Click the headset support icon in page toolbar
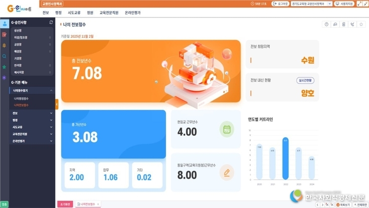369x208 pixels. 335,24
